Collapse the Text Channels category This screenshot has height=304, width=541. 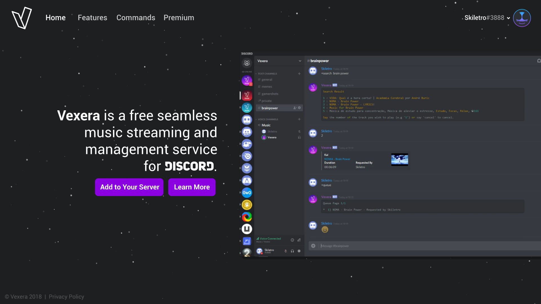[x=267, y=74]
